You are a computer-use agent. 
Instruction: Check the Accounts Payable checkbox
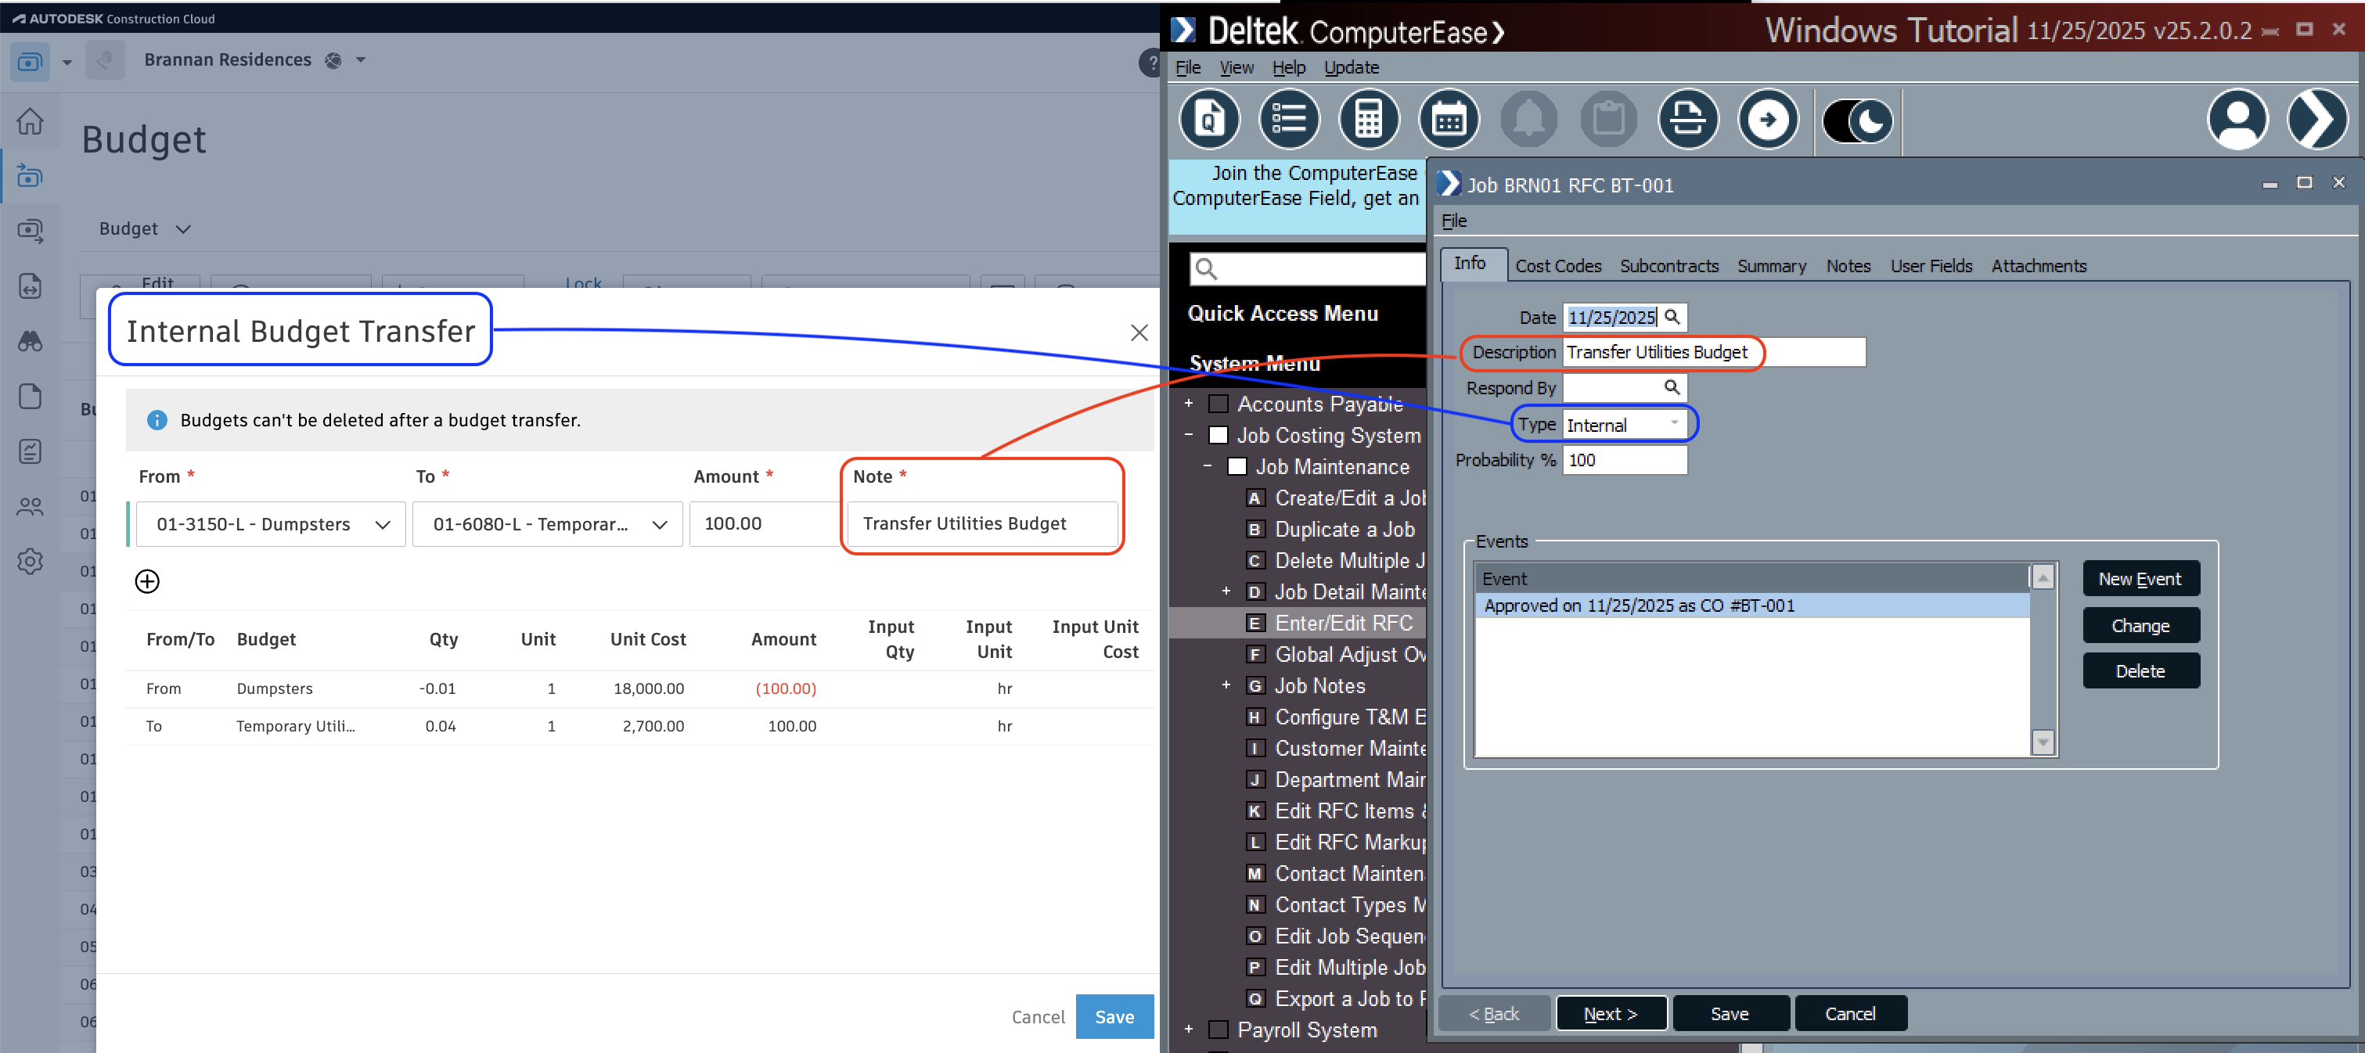pyautogui.click(x=1218, y=403)
